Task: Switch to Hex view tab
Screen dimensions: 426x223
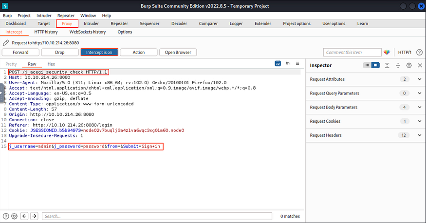Action: click(x=51, y=64)
